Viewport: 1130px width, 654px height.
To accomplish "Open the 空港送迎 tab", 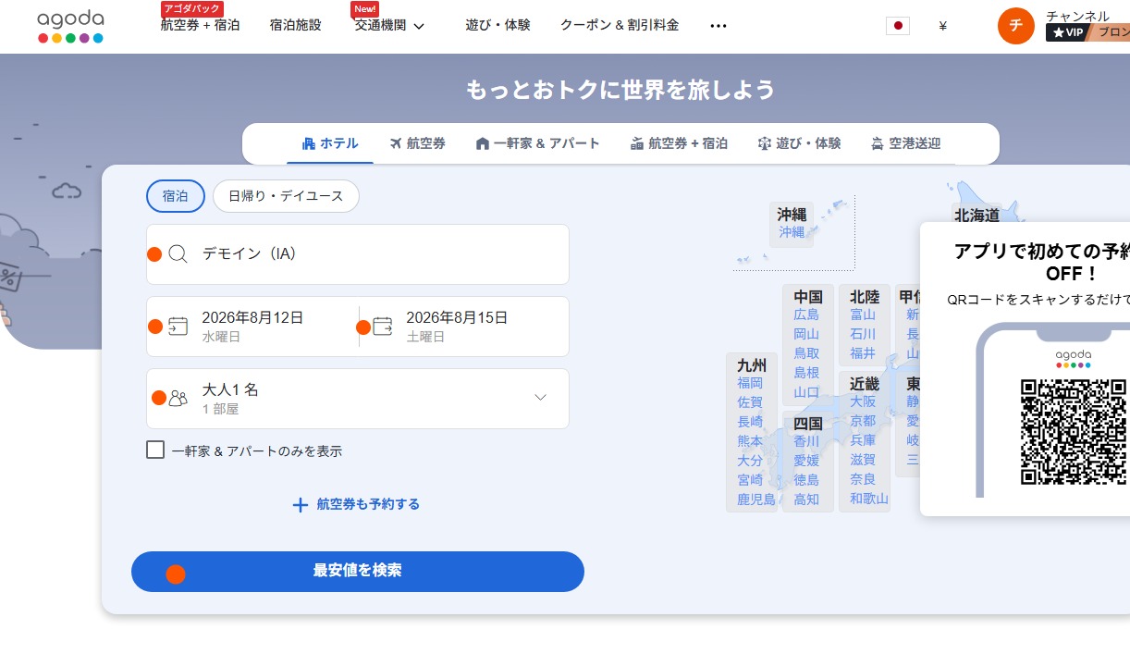I will (905, 143).
